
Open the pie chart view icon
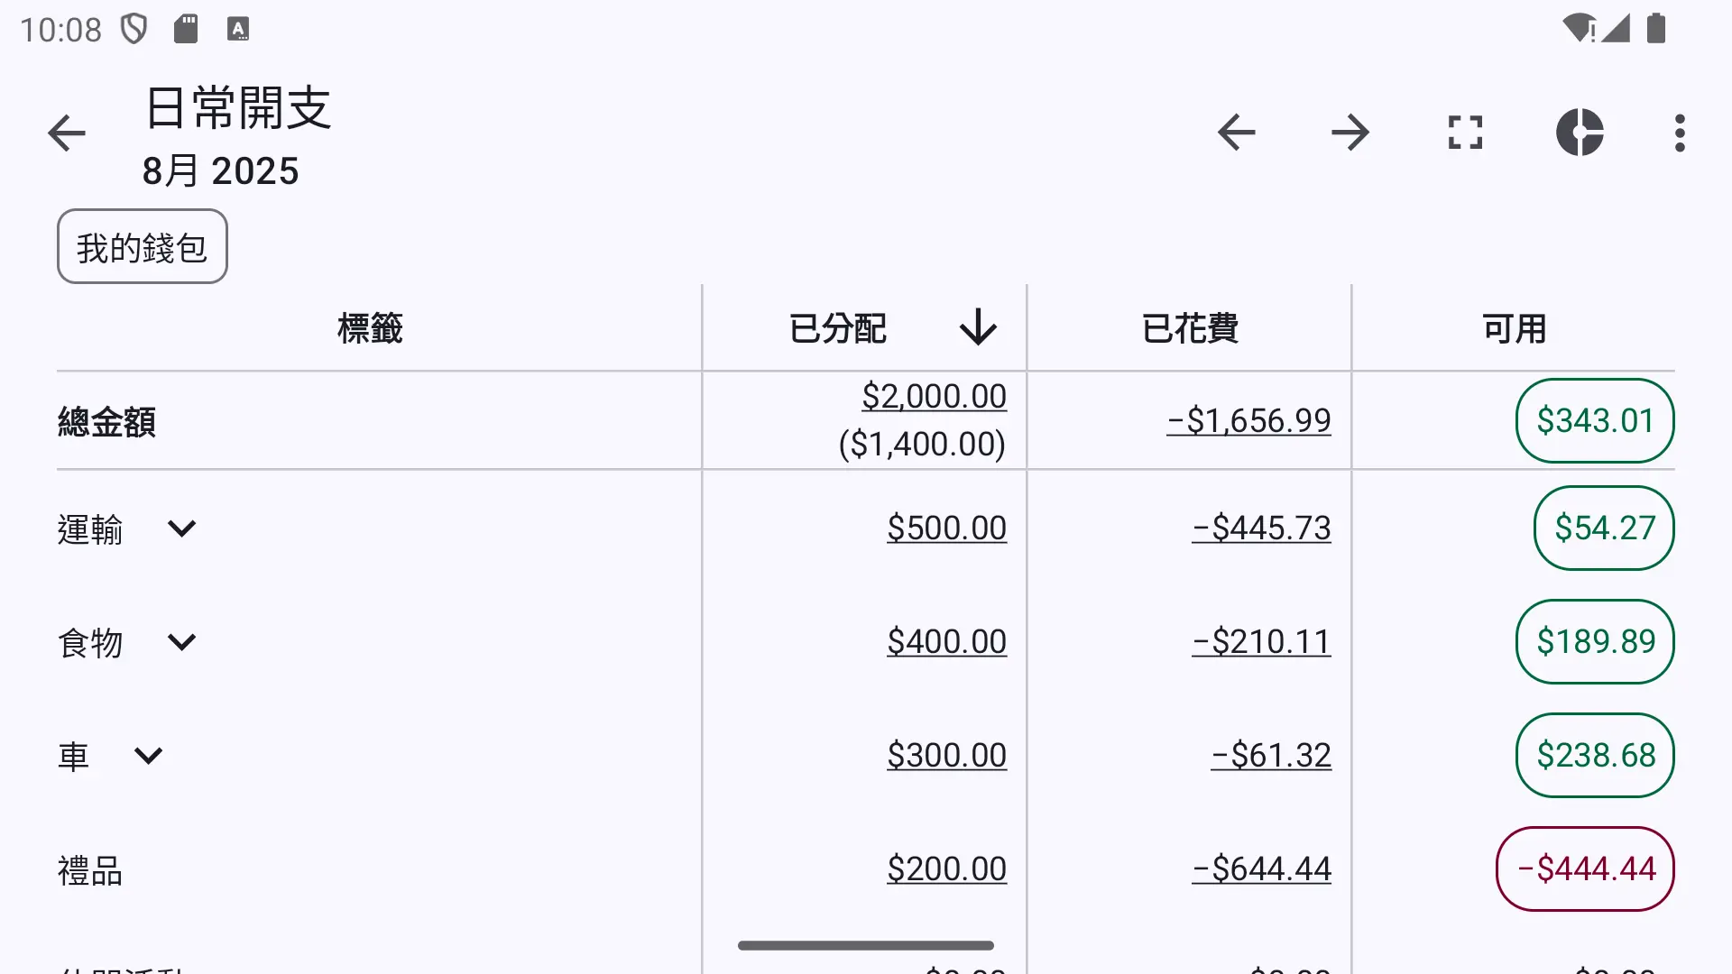point(1580,133)
